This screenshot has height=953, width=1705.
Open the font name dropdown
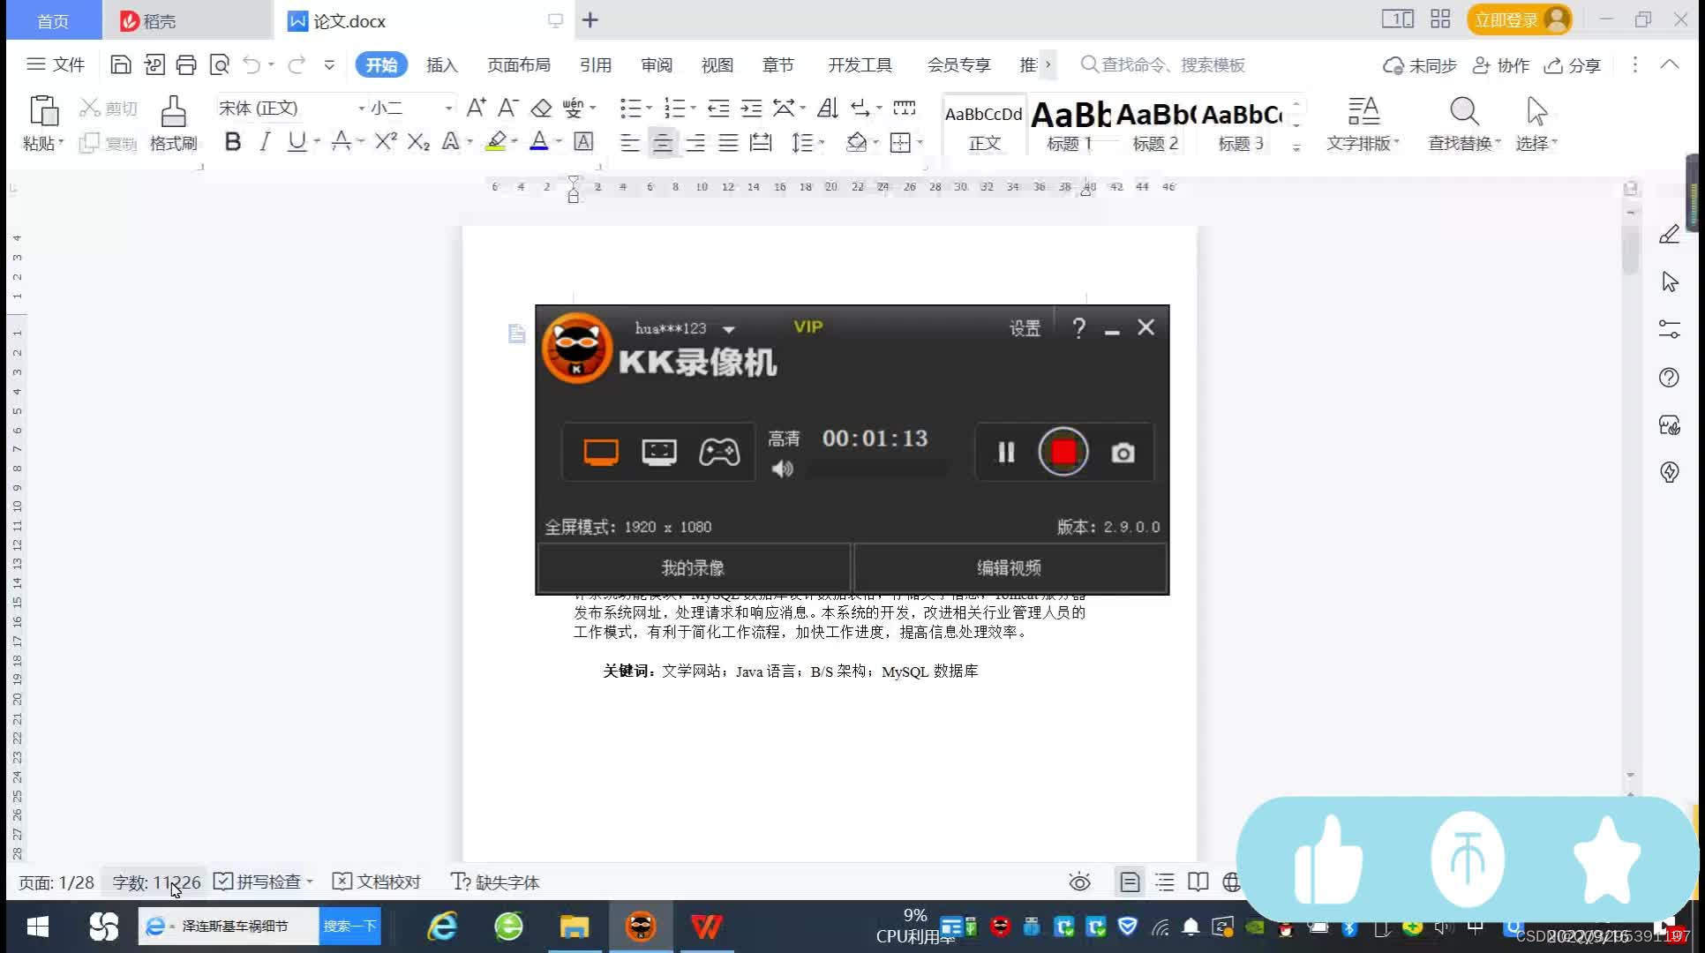pyautogui.click(x=361, y=108)
